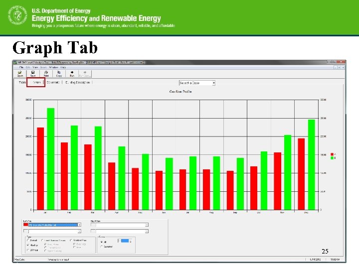Minimize the inner document window
359x269 pixels.
pyautogui.click(x=336, y=67)
